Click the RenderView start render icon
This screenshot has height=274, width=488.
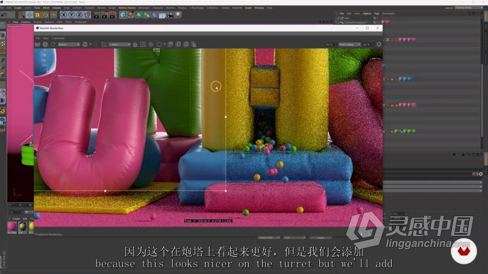click(x=38, y=45)
